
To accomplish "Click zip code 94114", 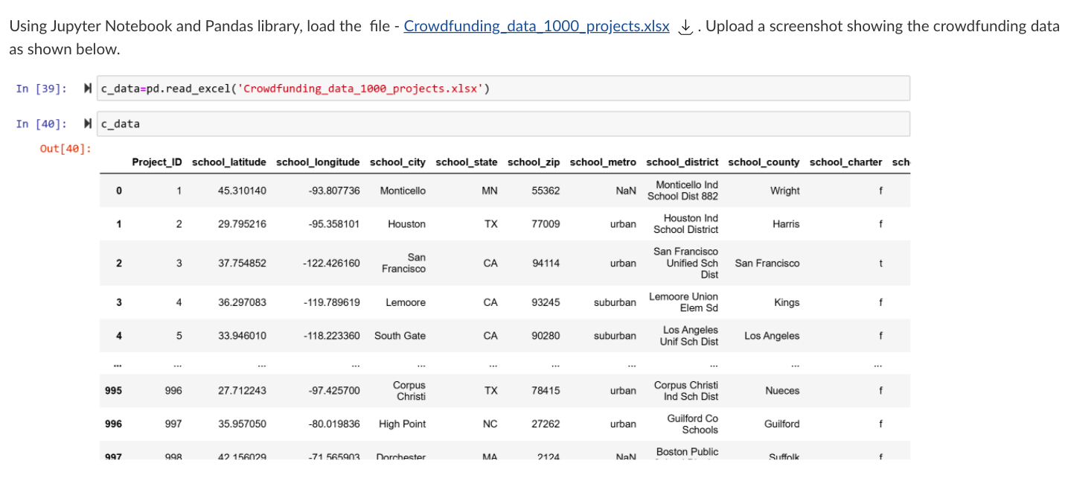I will pyautogui.click(x=546, y=263).
